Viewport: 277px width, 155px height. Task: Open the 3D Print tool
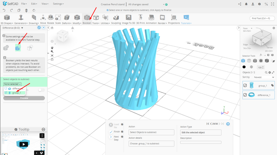[x=140, y=19]
